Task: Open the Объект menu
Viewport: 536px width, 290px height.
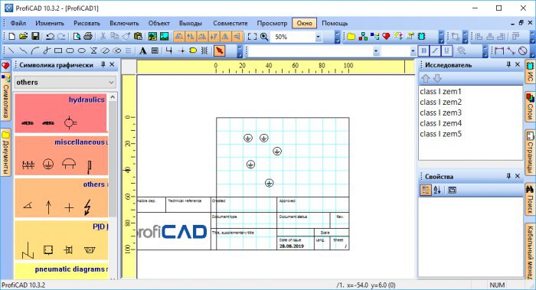Action: (159, 23)
